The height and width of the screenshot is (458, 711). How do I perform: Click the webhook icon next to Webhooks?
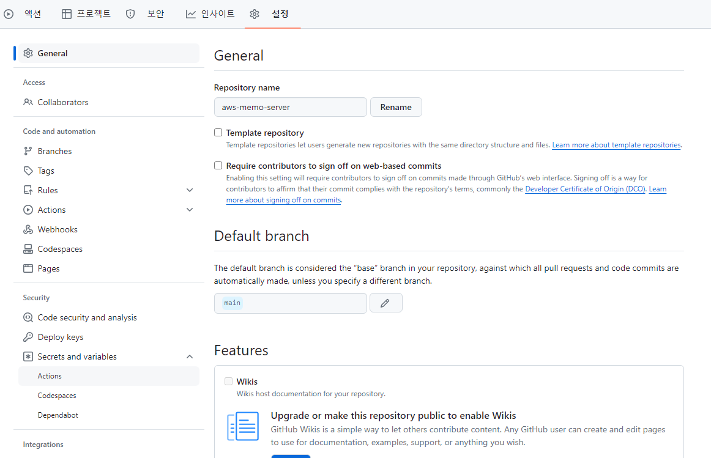28,229
